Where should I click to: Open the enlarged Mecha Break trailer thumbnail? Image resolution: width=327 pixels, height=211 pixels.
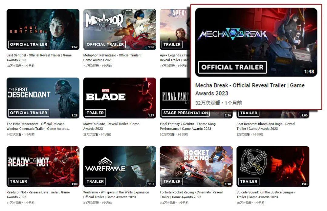(x=256, y=42)
